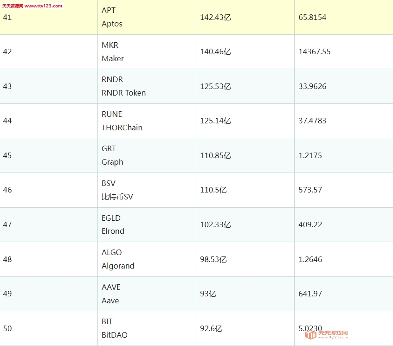393x346 pixels.
Task: Click price value 14367.55
Action: pos(315,51)
